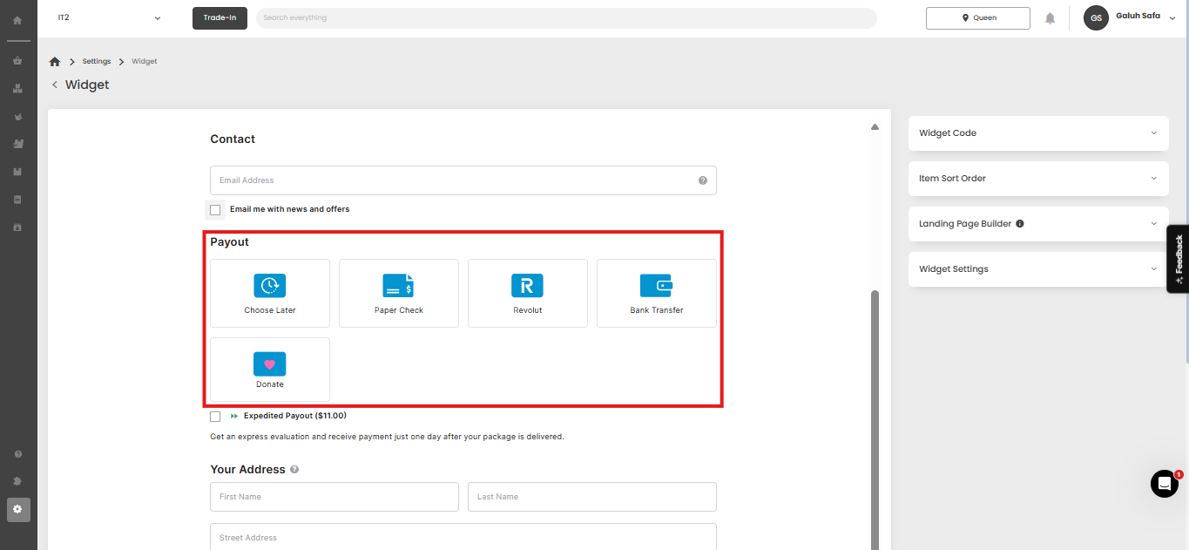
Task: Select the Revolut payout option
Action: pyautogui.click(x=528, y=293)
